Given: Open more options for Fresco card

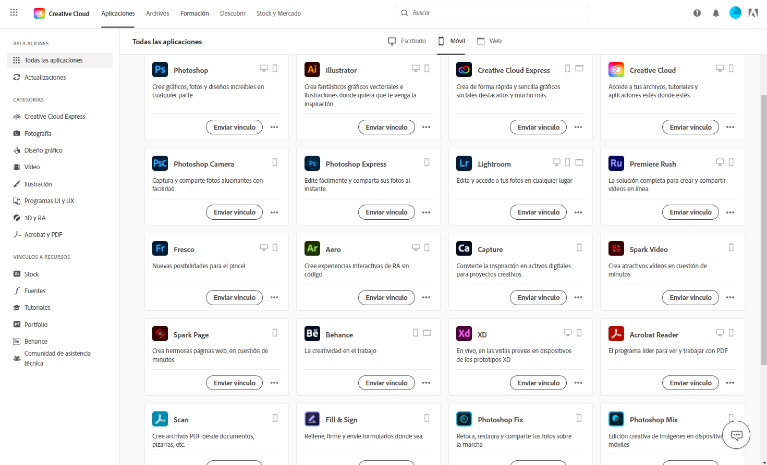Looking at the screenshot, I should pos(274,297).
